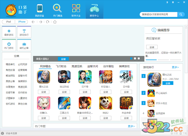The width and height of the screenshot is (188, 136).
Task: Select third banner slide dot
Action: pos(139,58)
